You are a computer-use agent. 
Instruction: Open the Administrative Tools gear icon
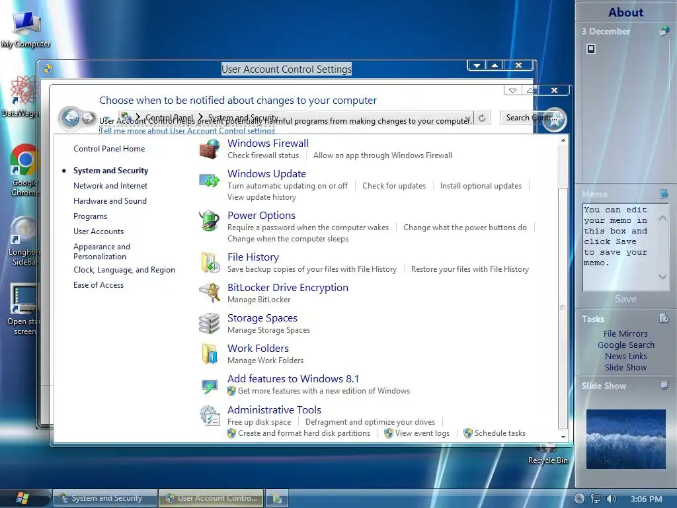tap(210, 415)
